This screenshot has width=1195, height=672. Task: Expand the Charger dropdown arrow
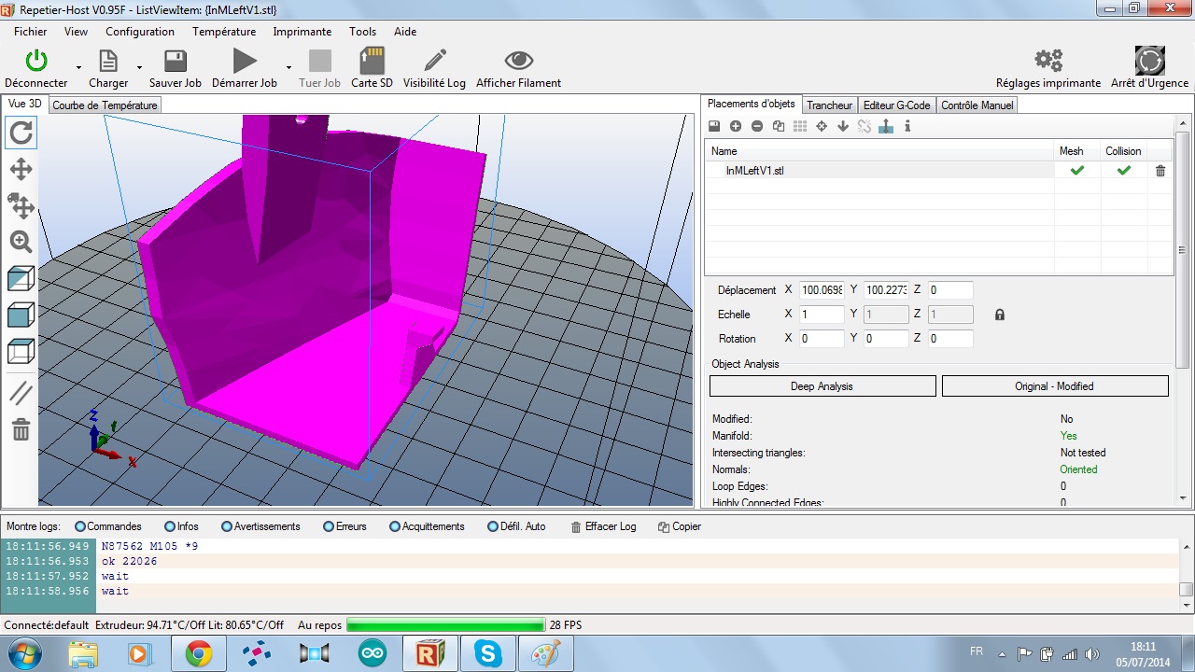click(x=140, y=67)
